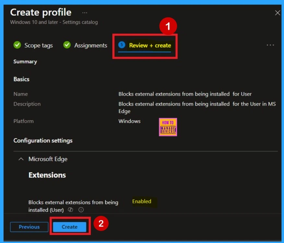The height and width of the screenshot is (243, 284).
Task: Close the Create profile pane
Action: pyautogui.click(x=277, y=13)
